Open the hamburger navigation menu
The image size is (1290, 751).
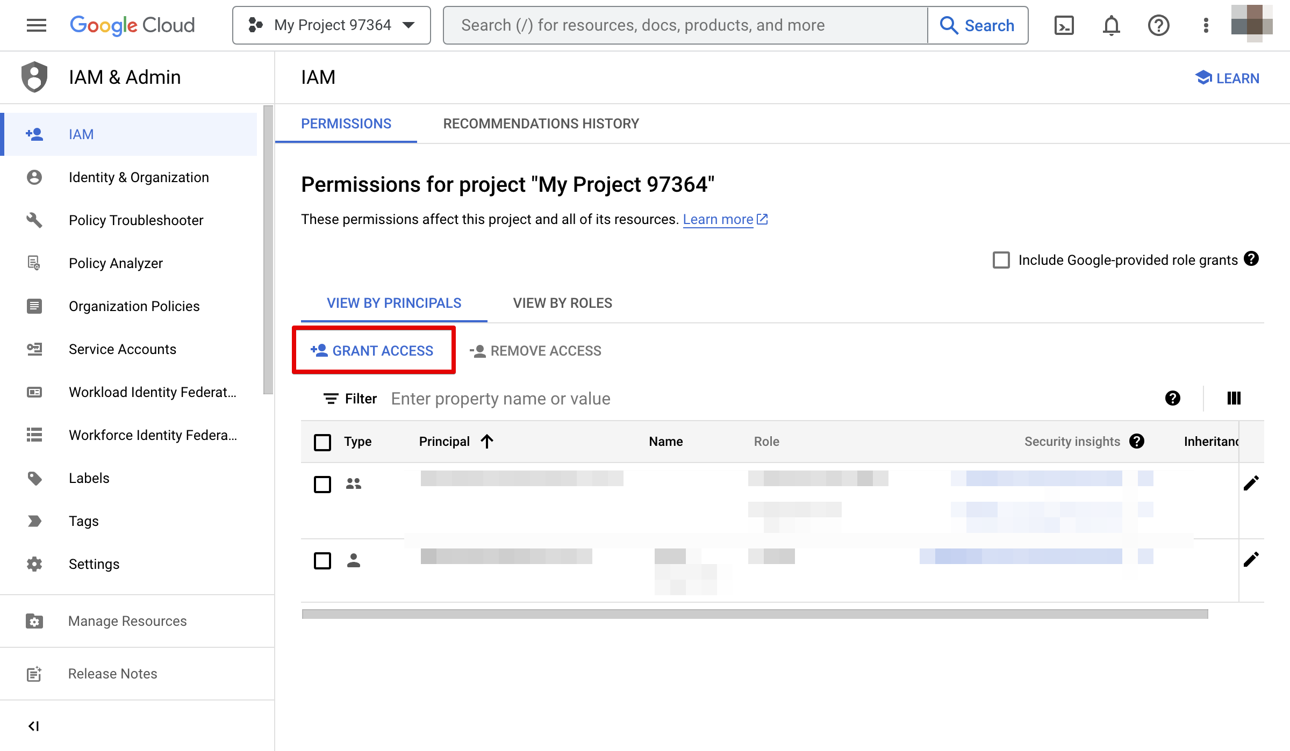(x=36, y=25)
